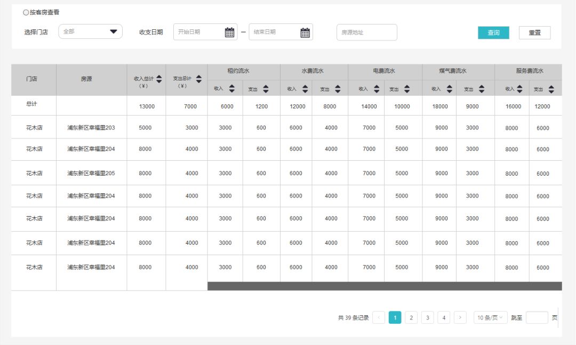Sort by total income column

(x=159, y=79)
